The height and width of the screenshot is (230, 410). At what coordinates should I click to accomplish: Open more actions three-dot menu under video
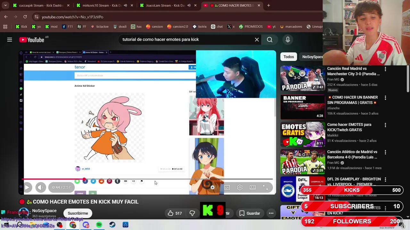[271, 213]
